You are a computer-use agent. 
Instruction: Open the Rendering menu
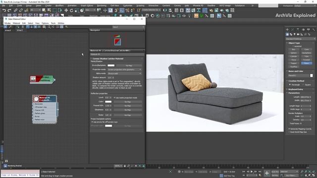(102, 5)
